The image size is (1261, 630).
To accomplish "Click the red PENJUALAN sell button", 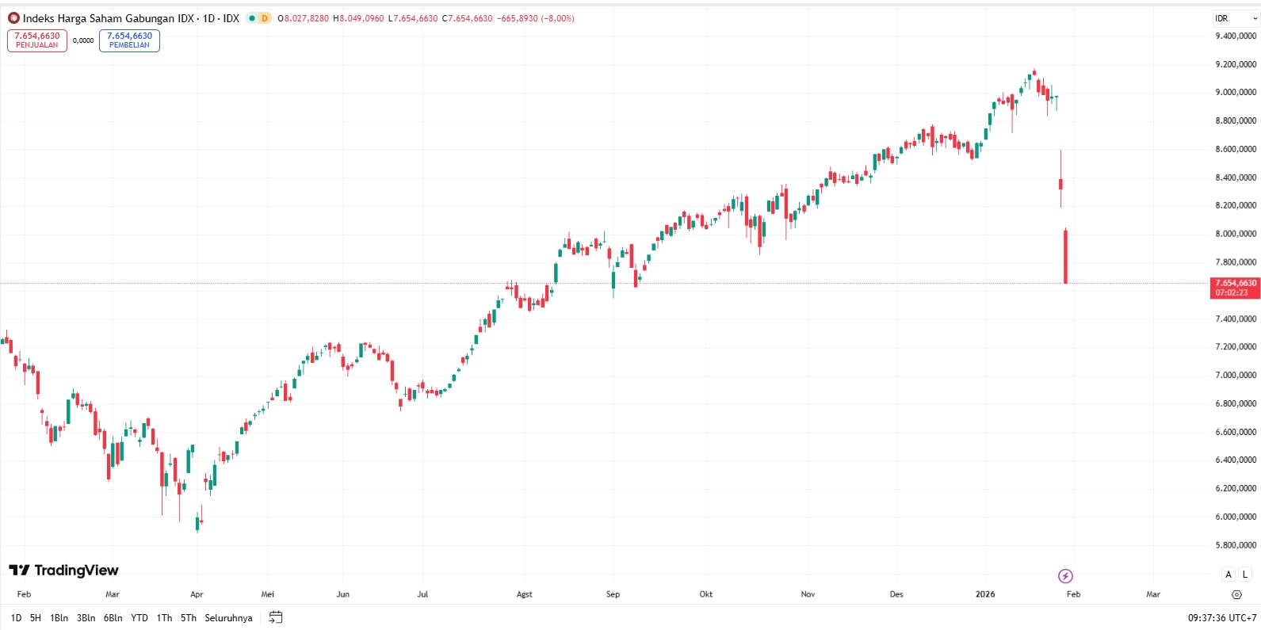I will point(37,40).
